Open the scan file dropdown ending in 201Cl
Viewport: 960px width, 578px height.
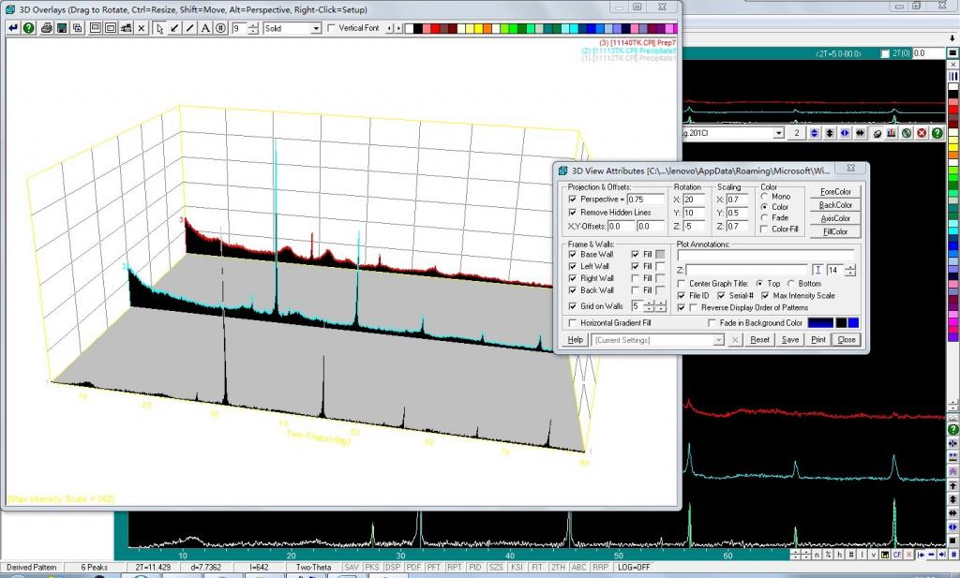coord(778,134)
